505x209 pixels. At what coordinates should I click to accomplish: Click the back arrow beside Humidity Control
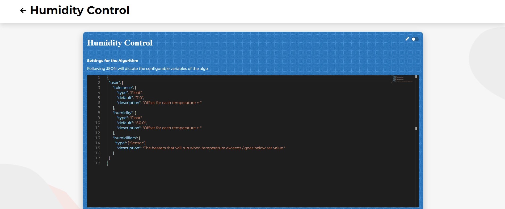pyautogui.click(x=23, y=10)
